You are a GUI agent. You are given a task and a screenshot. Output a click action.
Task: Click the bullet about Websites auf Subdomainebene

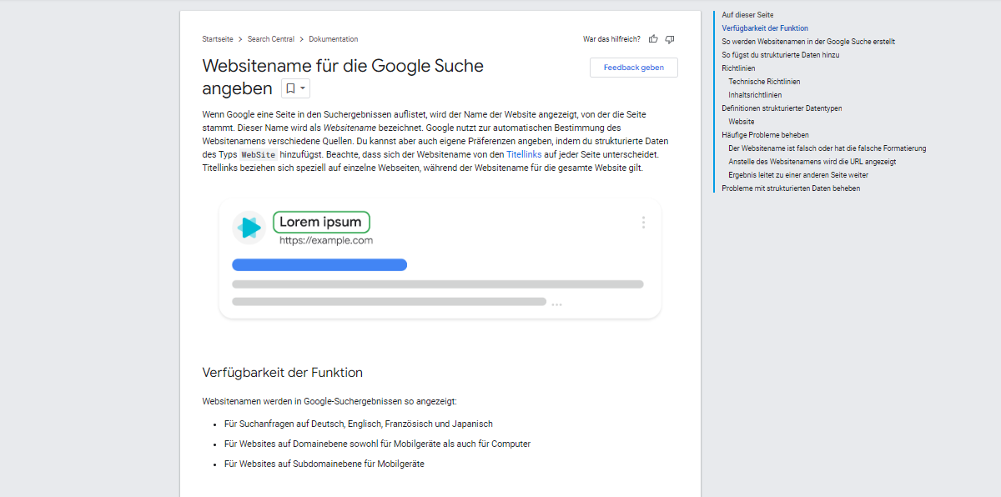[324, 464]
